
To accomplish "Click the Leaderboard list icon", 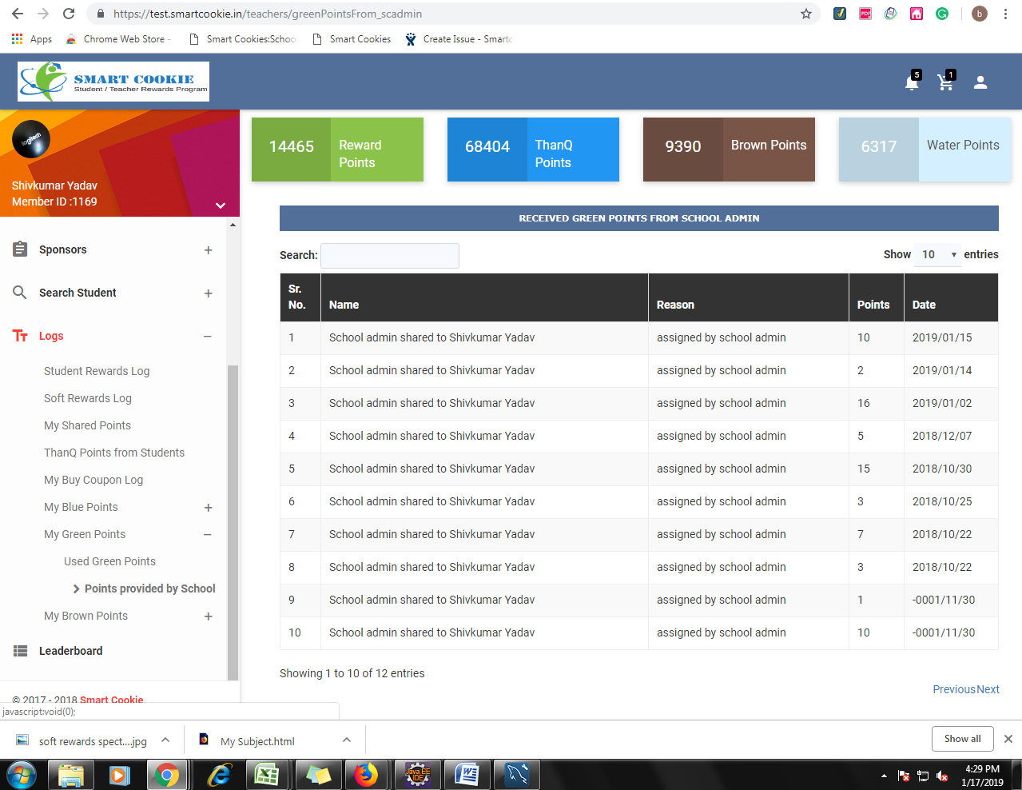I will click(x=20, y=651).
